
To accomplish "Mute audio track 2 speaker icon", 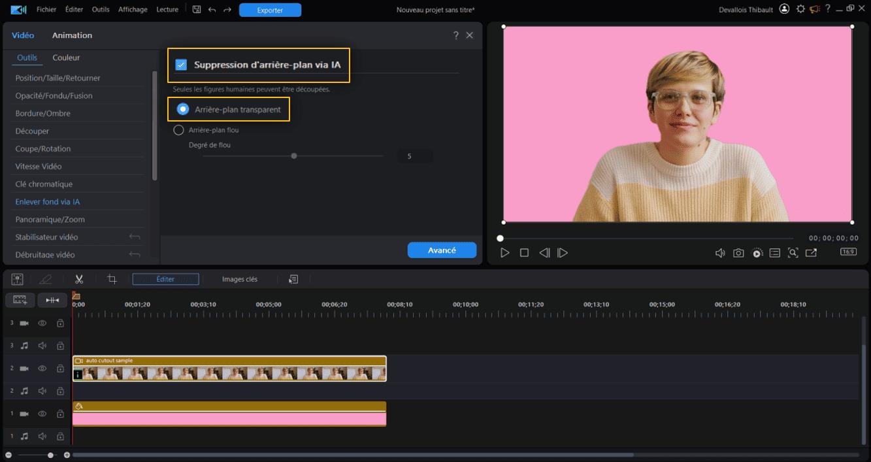I will (42, 390).
